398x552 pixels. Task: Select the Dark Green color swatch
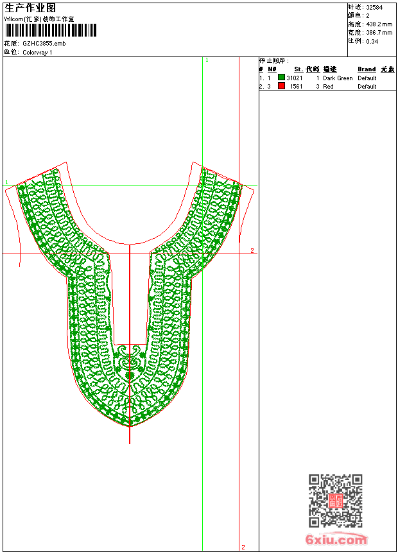(x=281, y=78)
